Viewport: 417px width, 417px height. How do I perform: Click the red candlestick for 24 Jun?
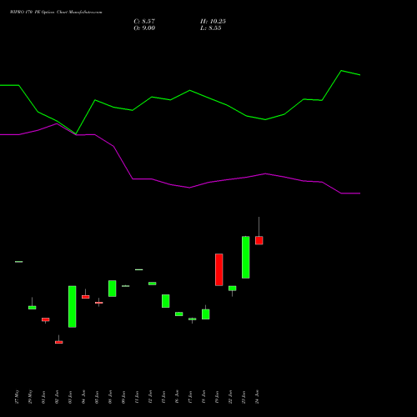tap(259, 240)
